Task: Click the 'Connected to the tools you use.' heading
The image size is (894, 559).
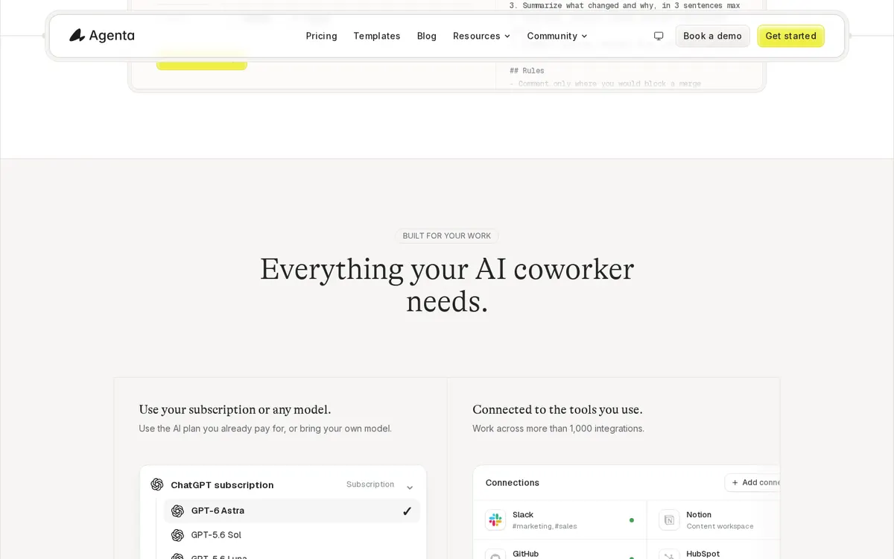Action: [x=557, y=409]
